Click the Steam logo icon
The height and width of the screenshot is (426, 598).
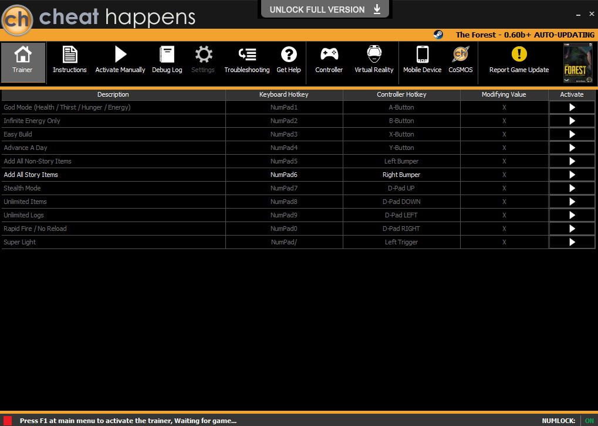438,35
